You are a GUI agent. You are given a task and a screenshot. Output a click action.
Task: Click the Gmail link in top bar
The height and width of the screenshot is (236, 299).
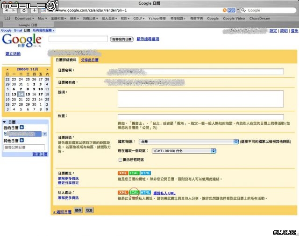click(18, 30)
